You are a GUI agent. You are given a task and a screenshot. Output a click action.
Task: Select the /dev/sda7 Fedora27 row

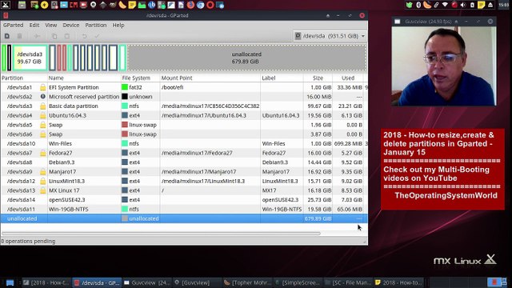point(184,153)
